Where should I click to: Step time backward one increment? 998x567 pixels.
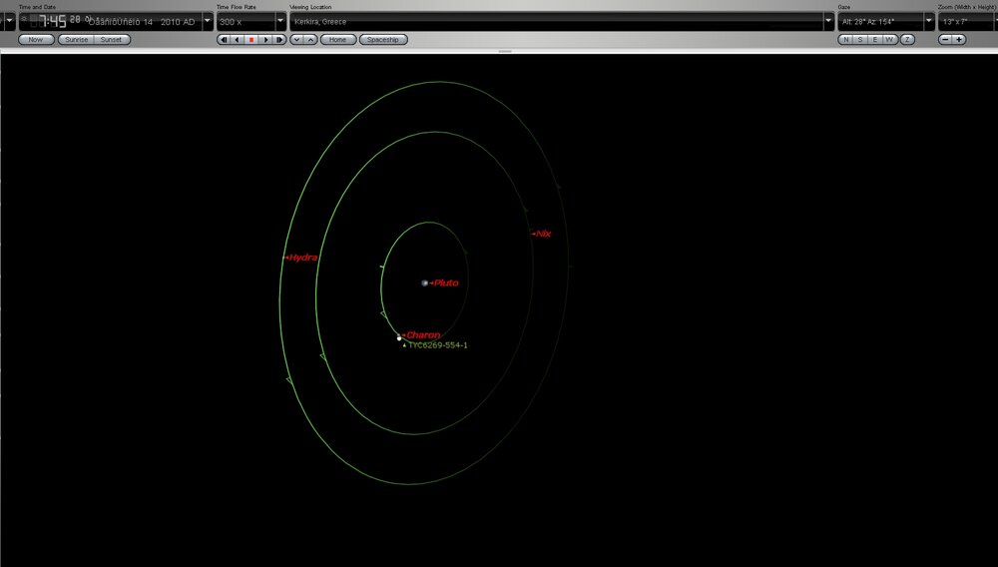tap(224, 40)
